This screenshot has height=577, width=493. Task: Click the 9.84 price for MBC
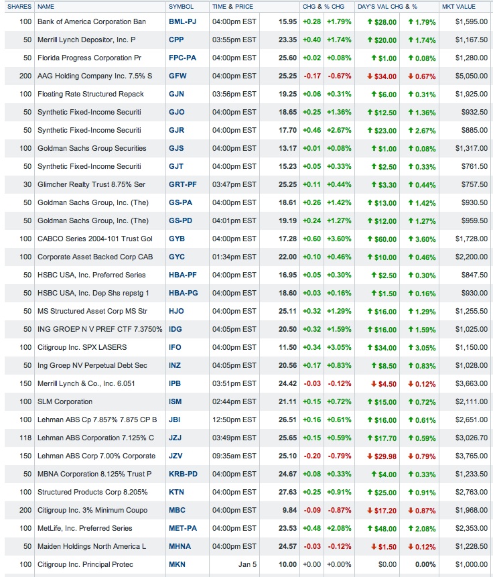click(x=289, y=510)
